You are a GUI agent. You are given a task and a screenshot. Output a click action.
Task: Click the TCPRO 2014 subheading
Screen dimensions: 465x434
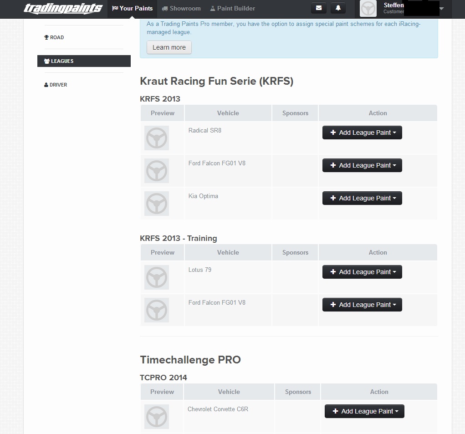(164, 378)
